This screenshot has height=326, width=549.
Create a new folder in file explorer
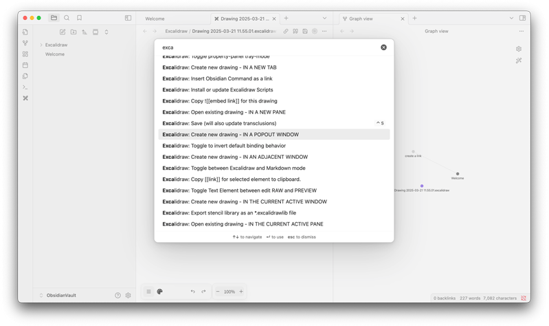pos(74,32)
